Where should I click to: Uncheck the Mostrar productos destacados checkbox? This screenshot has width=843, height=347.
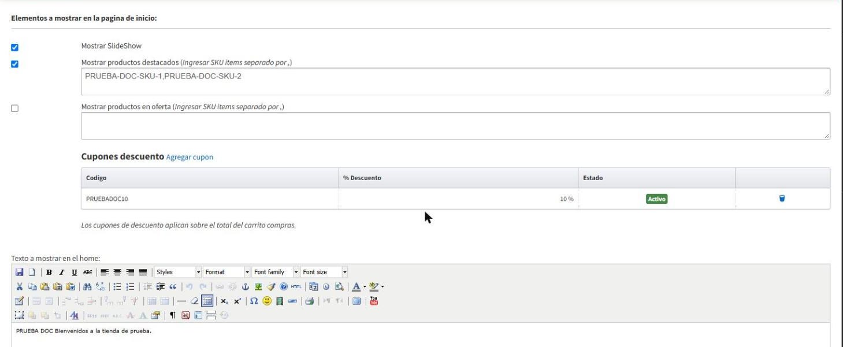coord(15,64)
